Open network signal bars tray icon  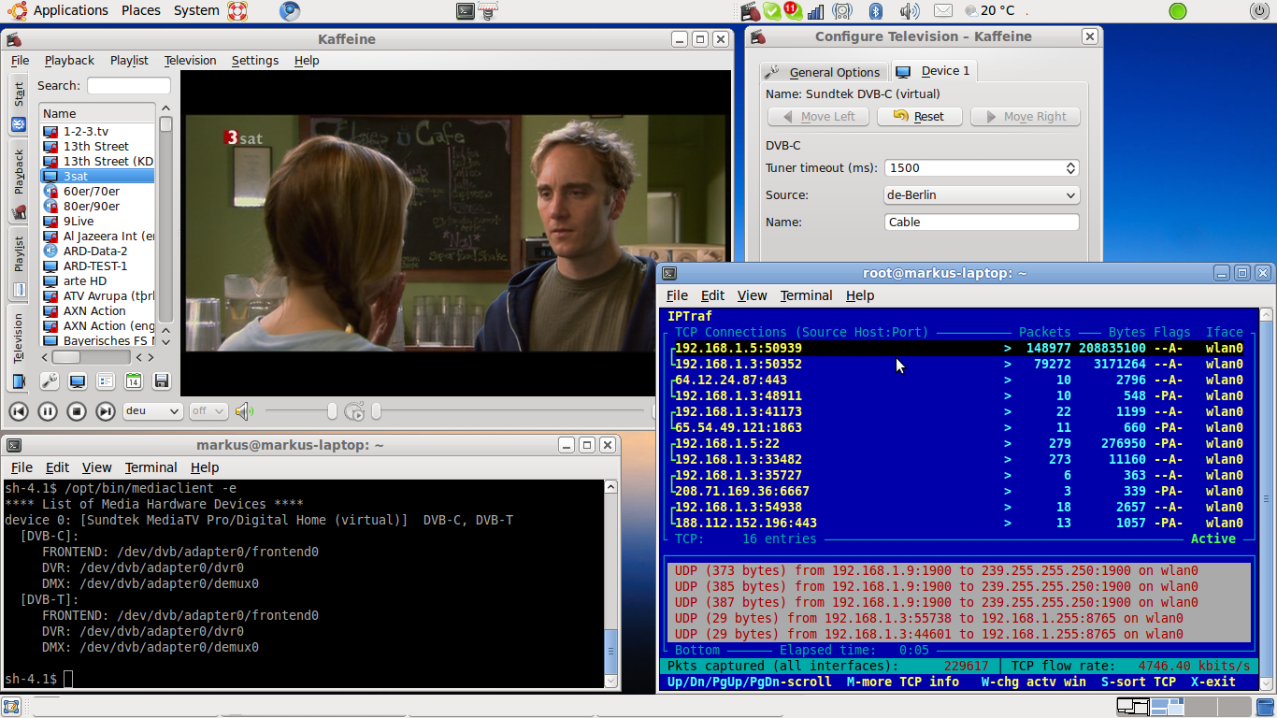pos(815,11)
